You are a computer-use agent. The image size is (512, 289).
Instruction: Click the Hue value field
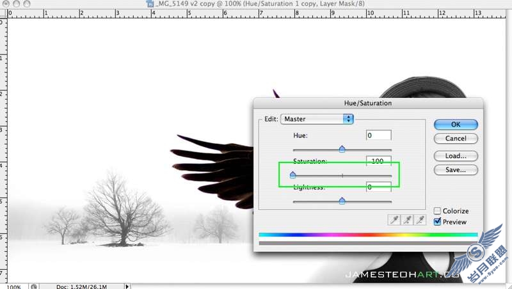[378, 136]
